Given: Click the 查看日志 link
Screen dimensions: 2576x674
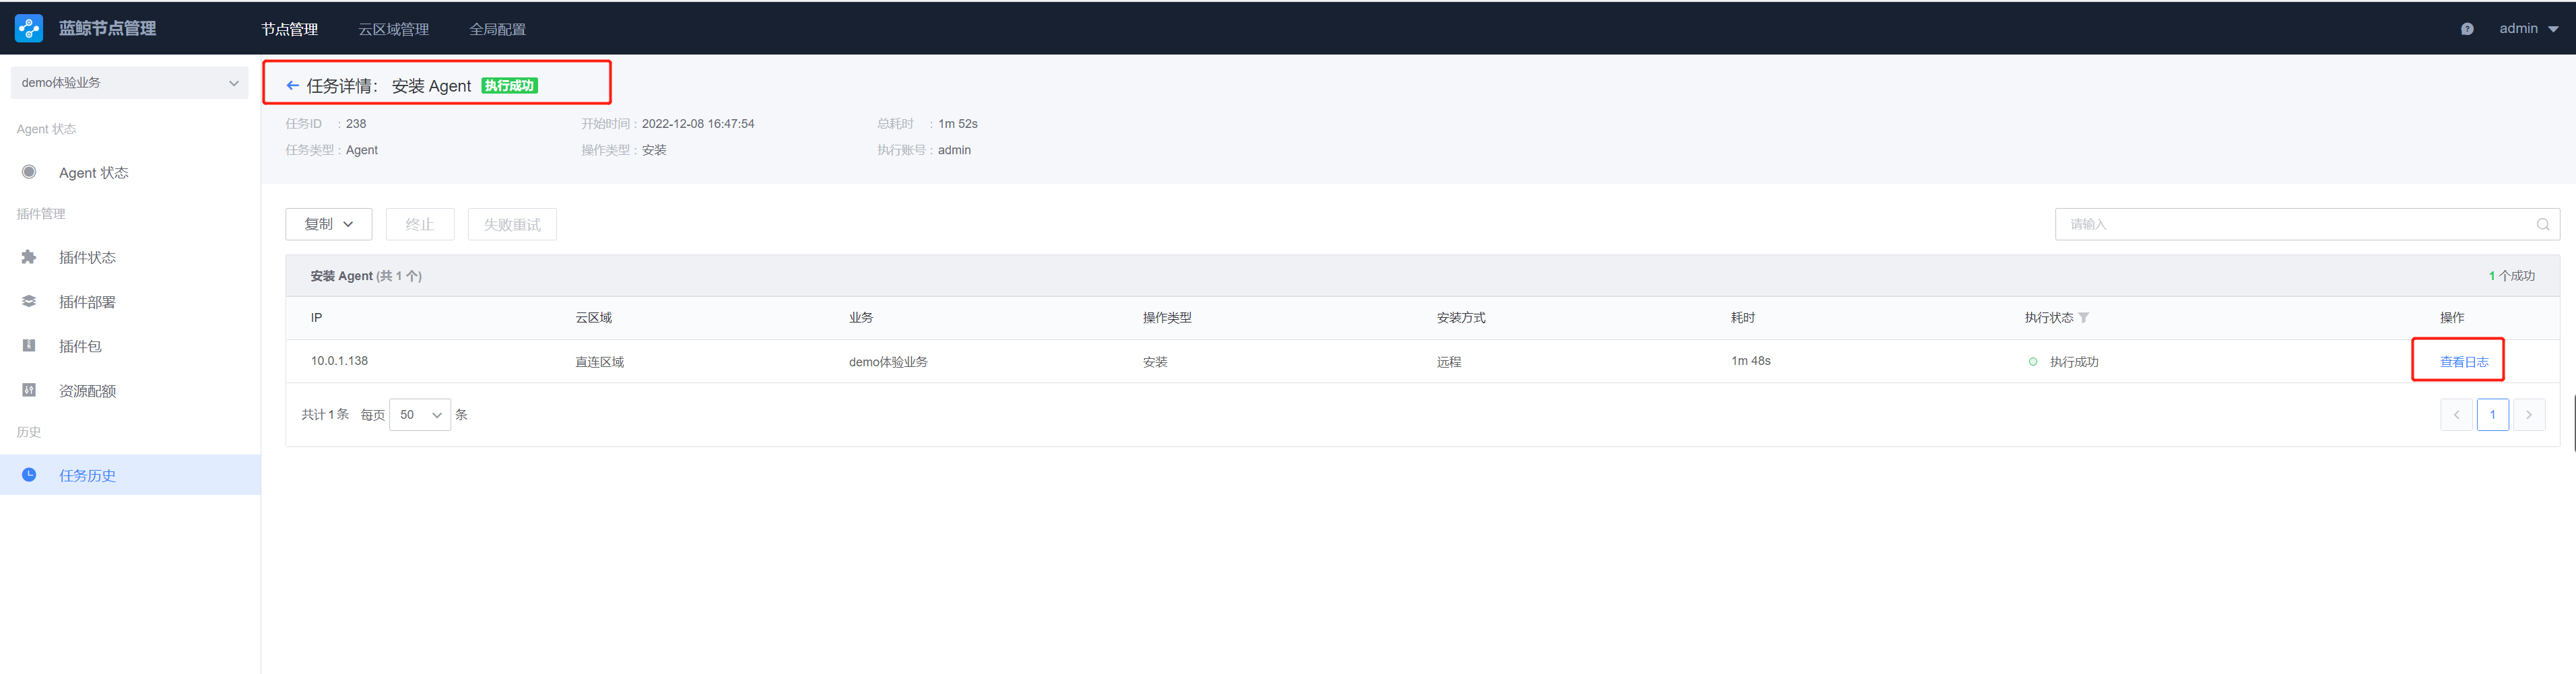Looking at the screenshot, I should pyautogui.click(x=2463, y=362).
